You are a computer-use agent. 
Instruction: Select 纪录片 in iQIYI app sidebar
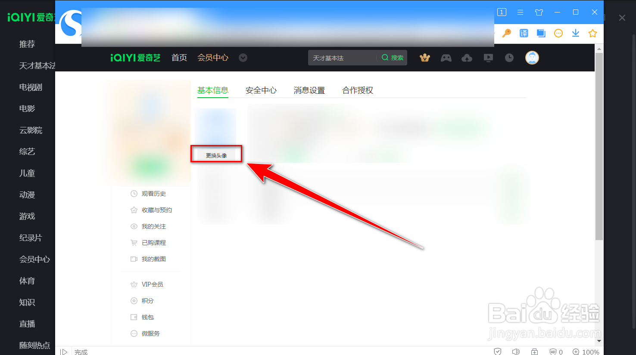point(31,238)
